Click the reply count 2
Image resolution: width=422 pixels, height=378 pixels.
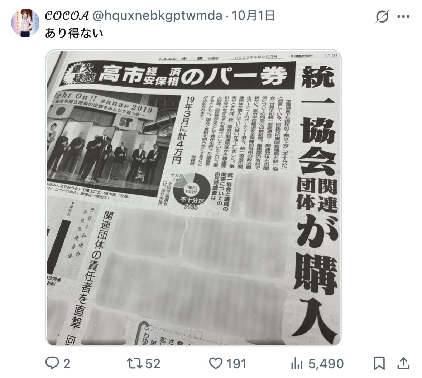tap(67, 364)
